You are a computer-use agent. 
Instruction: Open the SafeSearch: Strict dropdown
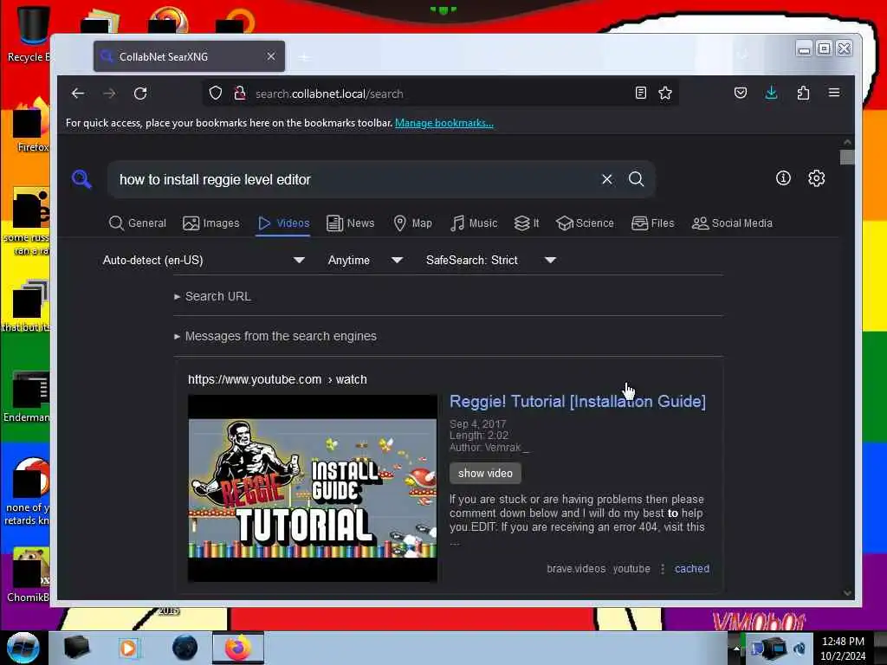click(490, 260)
